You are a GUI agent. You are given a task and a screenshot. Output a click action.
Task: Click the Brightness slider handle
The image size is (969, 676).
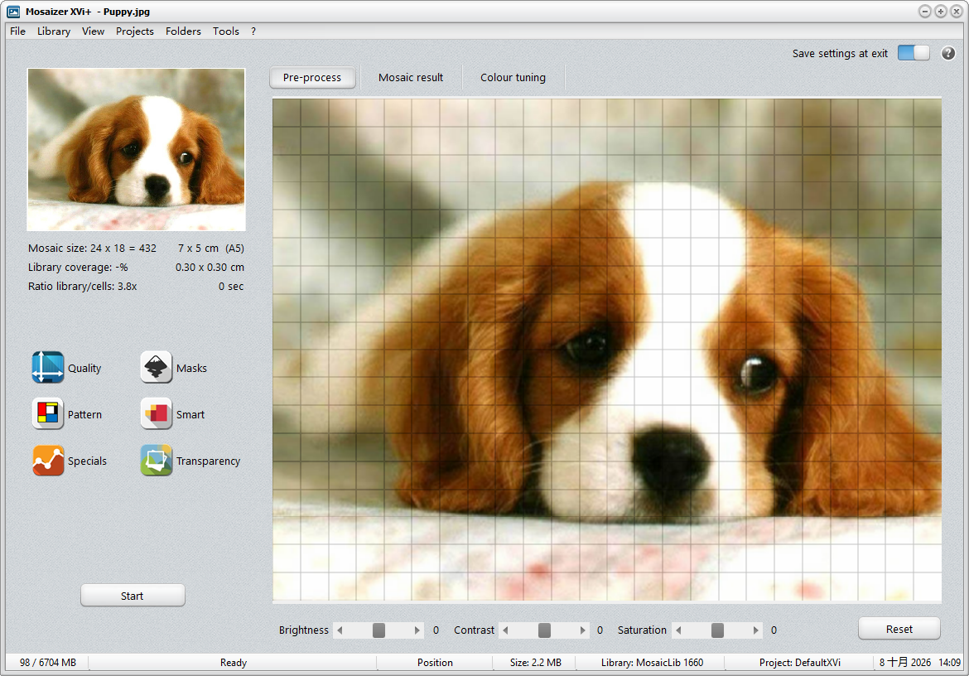point(378,630)
